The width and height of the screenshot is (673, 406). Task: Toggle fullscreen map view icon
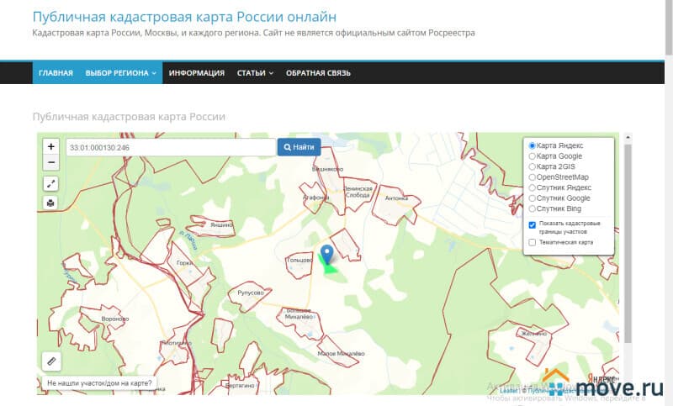pyautogui.click(x=50, y=183)
